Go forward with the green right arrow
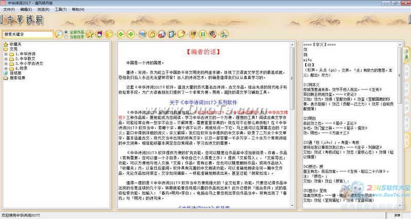This screenshot has width=411, height=219. click(x=130, y=34)
